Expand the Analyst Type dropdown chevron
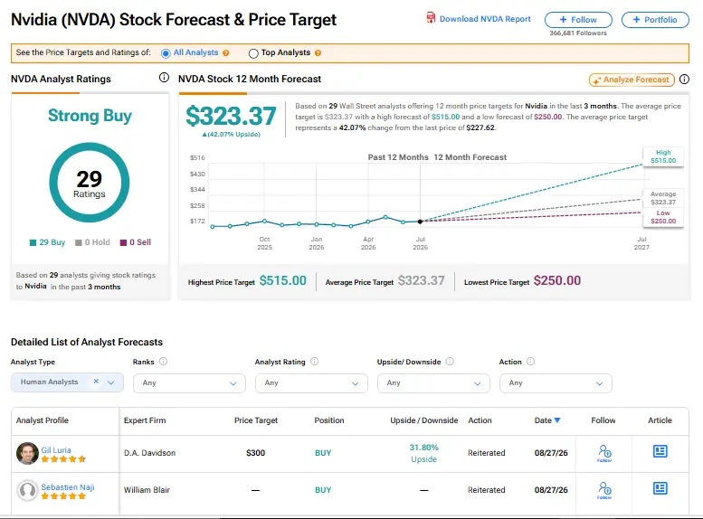Viewport: 703px width, 519px height. coord(111,382)
